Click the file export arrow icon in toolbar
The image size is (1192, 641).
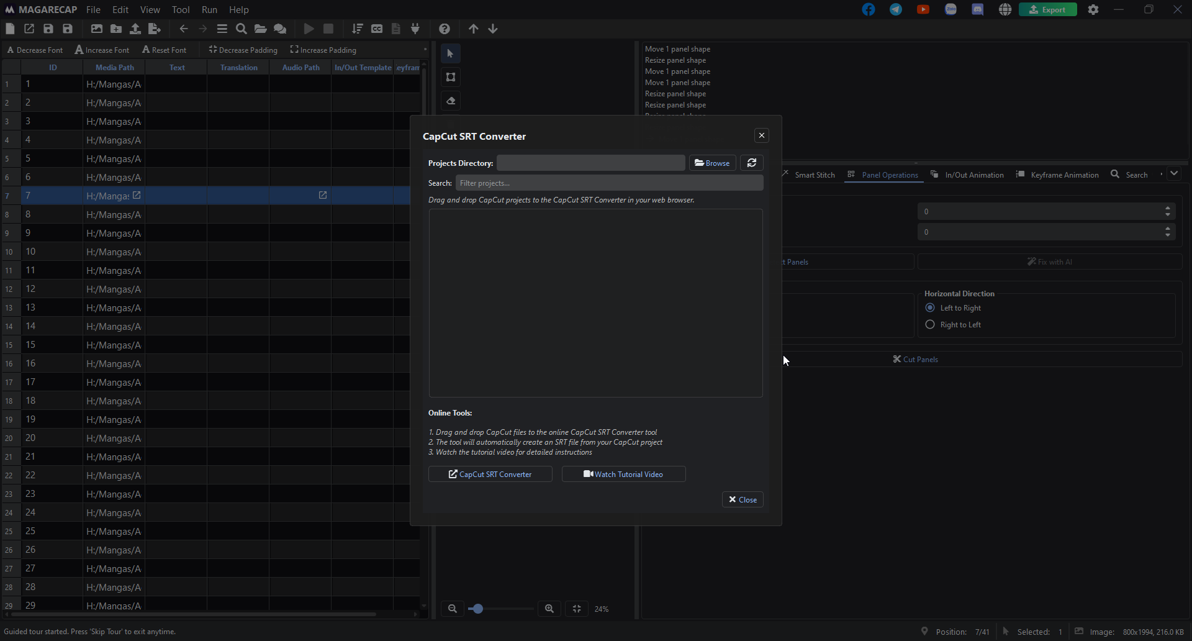pos(155,29)
